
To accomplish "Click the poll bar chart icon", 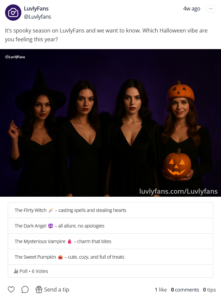I will 16,271.
